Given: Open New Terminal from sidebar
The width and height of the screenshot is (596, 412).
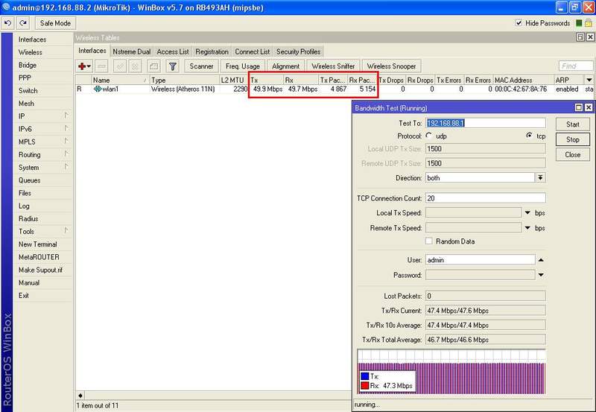Looking at the screenshot, I should click(43, 244).
